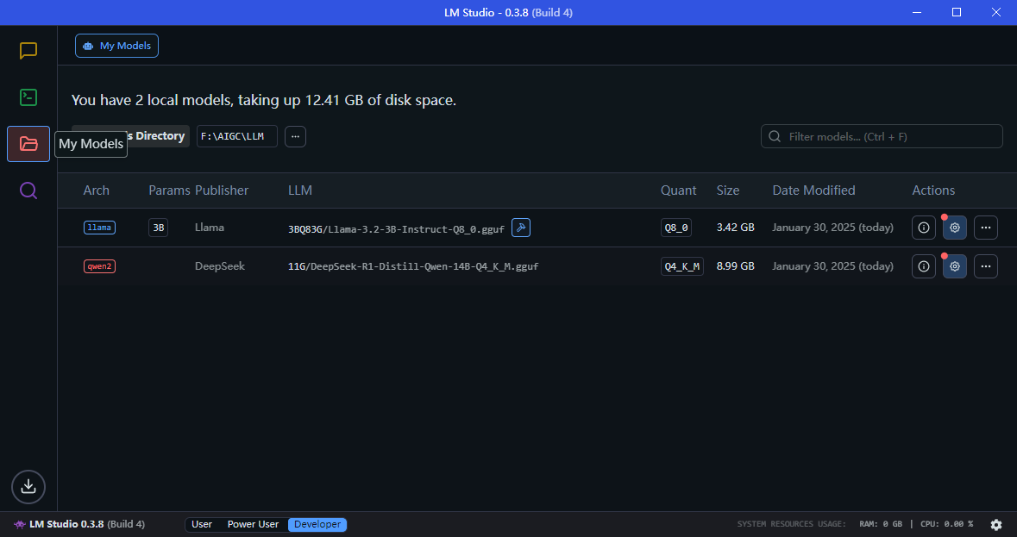Sort by the Arch column header

point(96,190)
